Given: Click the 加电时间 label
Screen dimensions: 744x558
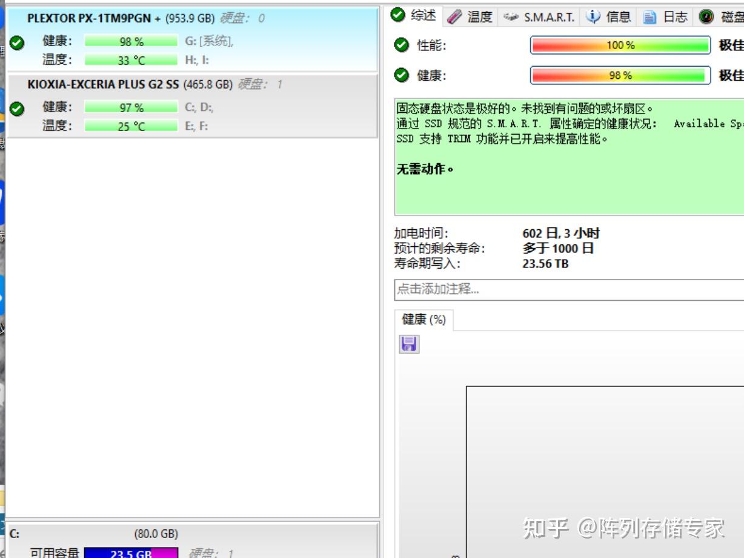Looking at the screenshot, I should tap(422, 233).
